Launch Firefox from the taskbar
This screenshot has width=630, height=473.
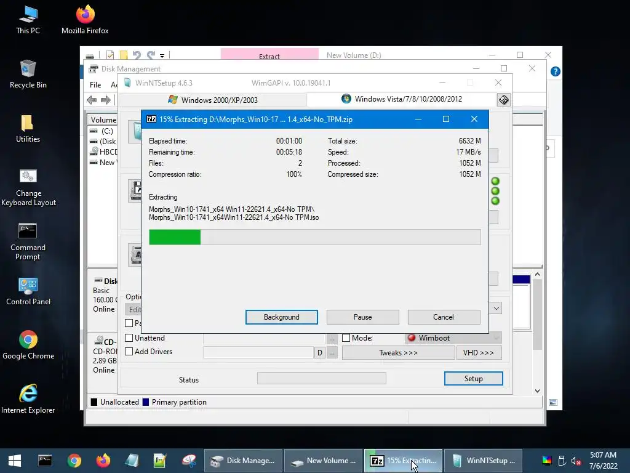pyautogui.click(x=103, y=461)
